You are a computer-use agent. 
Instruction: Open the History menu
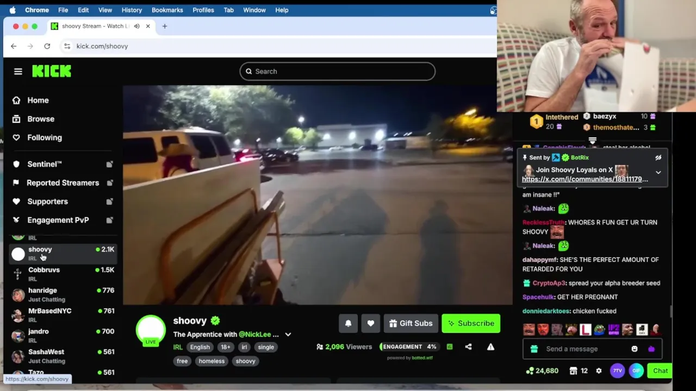point(132,10)
